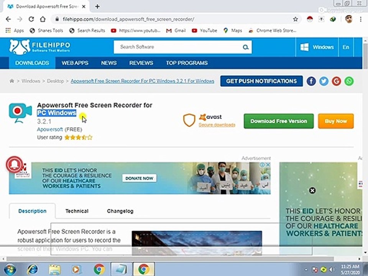The height and width of the screenshot is (276, 368).
Task: Open YouTube bookmark
Action: [204, 31]
